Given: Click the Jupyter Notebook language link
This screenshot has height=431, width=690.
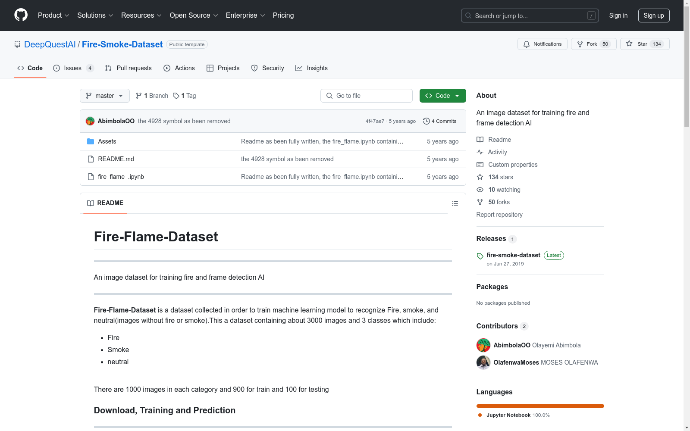Looking at the screenshot, I should pos(514,415).
